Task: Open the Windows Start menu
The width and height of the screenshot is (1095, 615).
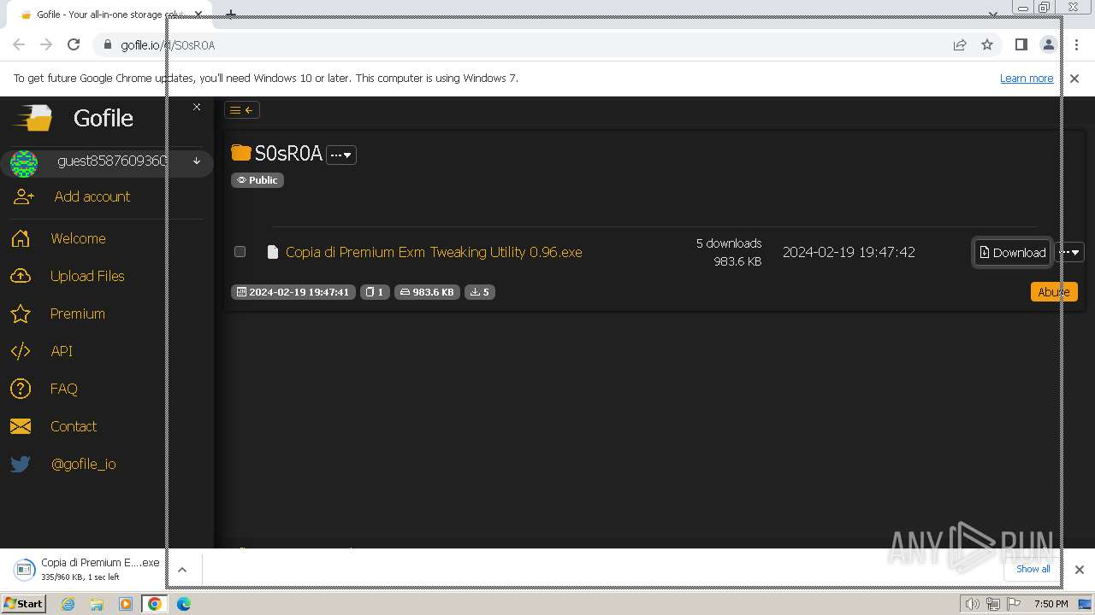Action: [23, 603]
